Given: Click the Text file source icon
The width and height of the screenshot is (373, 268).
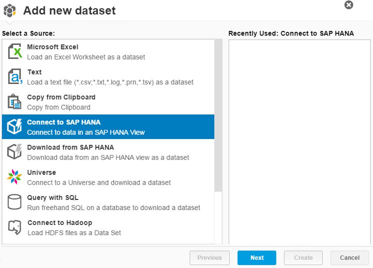Looking at the screenshot, I should (x=15, y=76).
